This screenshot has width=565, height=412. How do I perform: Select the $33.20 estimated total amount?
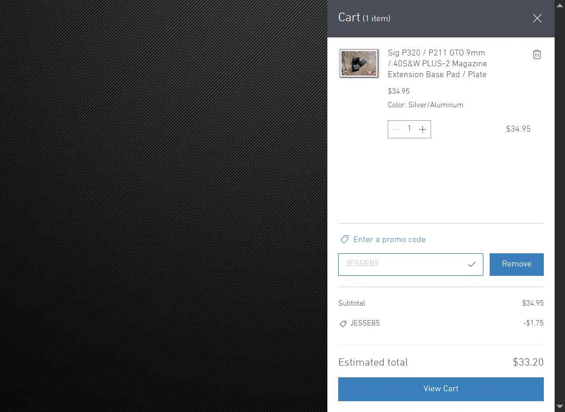coord(528,362)
